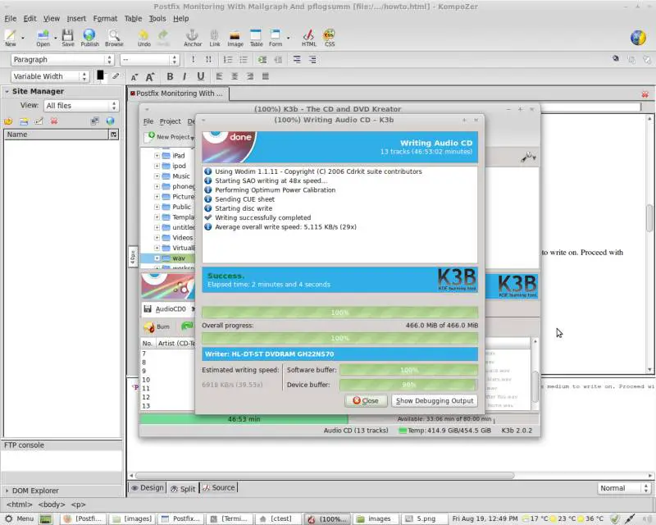Screen dimensions: 656x525
Task: Click the black text color swatch
Action: [100, 75]
